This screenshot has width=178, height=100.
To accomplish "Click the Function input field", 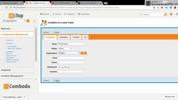I will coord(71,72).
